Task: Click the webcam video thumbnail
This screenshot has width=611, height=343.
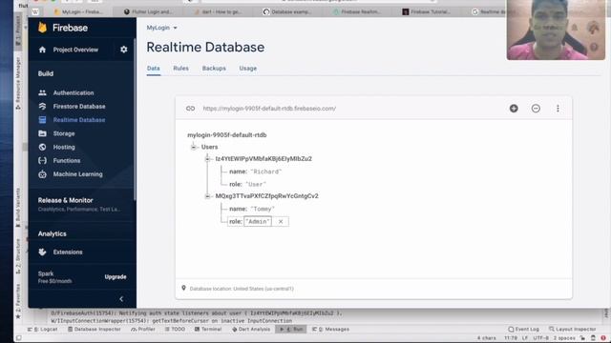Action: point(556,30)
